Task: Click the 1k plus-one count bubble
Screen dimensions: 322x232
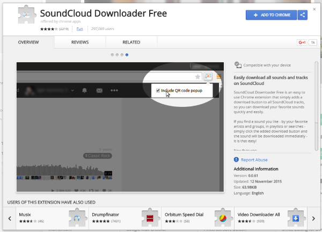Action: (x=313, y=42)
